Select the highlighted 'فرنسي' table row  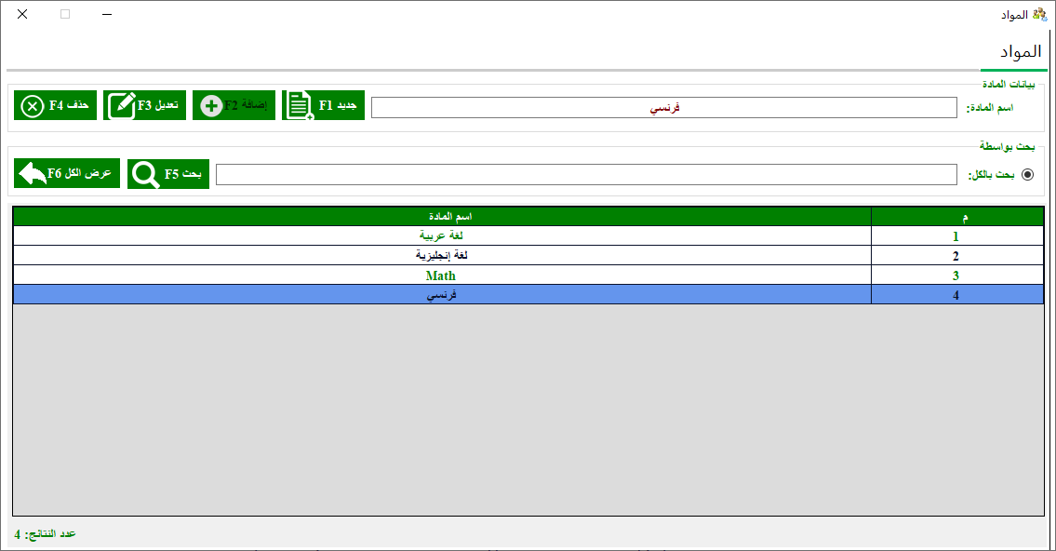coord(442,295)
